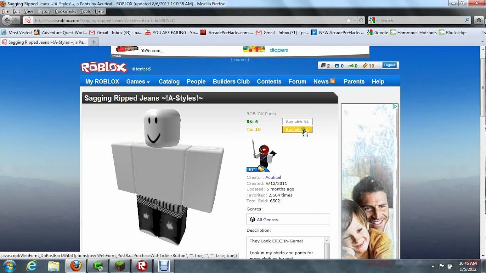486x273 pixels.
Task: Bookmark page using the star icon
Action: click(x=349, y=20)
